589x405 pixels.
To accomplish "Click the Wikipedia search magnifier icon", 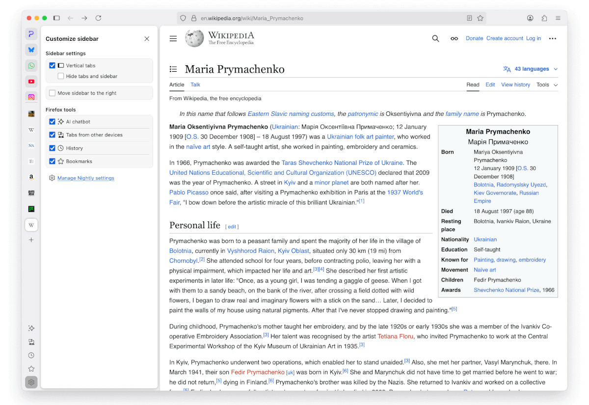I will click(435, 38).
